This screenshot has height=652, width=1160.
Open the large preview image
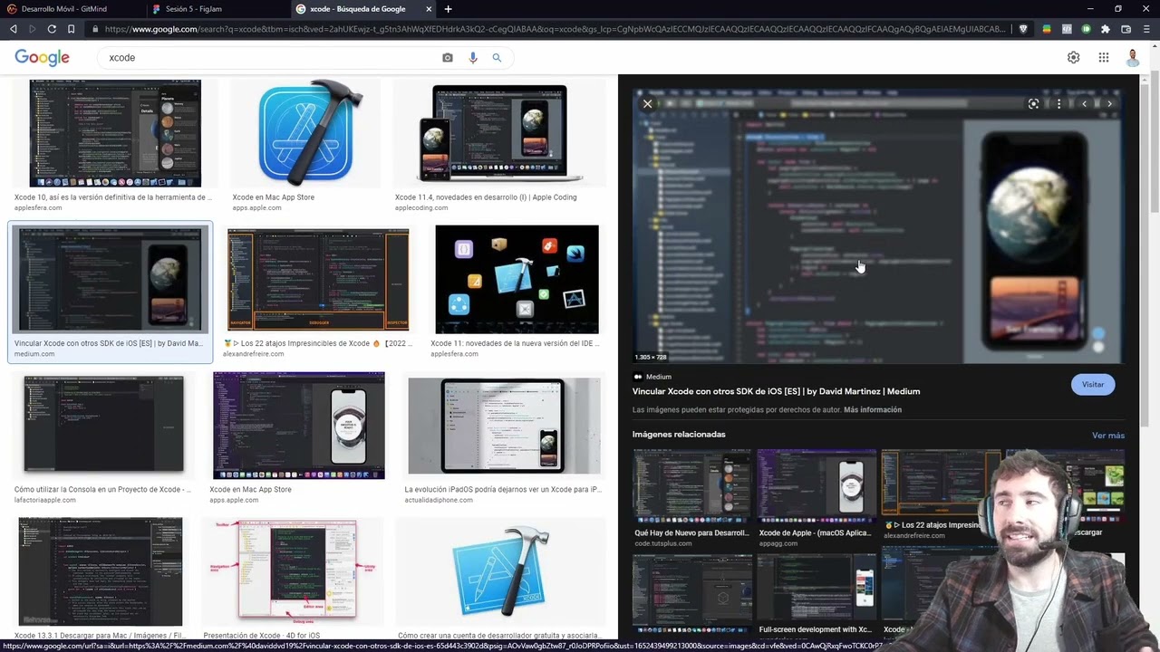tap(877, 226)
